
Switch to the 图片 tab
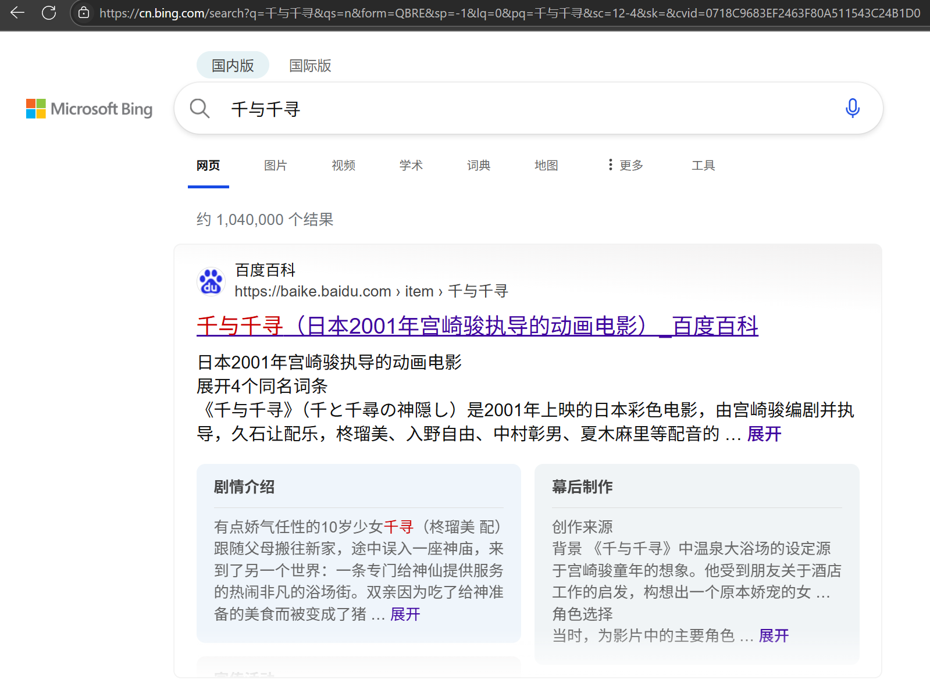(276, 166)
